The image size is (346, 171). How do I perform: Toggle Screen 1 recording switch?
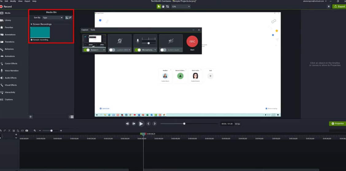(x=87, y=50)
